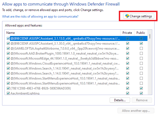
Task: Toggle Private checkbox for CloudExperienceHost
Action: click(x=128, y=63)
